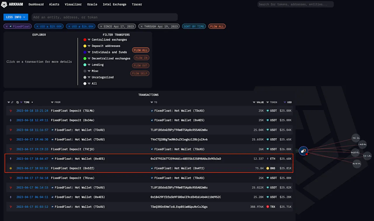Remove the SINCE Apr 17, 2023 filter

click(x=101, y=27)
